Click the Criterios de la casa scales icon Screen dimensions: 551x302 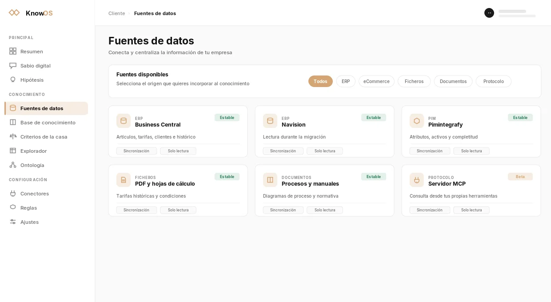[x=13, y=136]
